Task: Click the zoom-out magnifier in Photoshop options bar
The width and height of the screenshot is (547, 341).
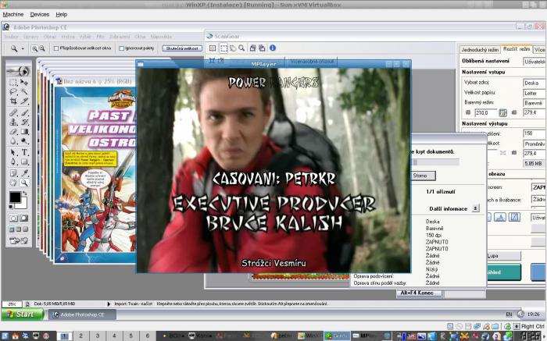Action: (42, 48)
